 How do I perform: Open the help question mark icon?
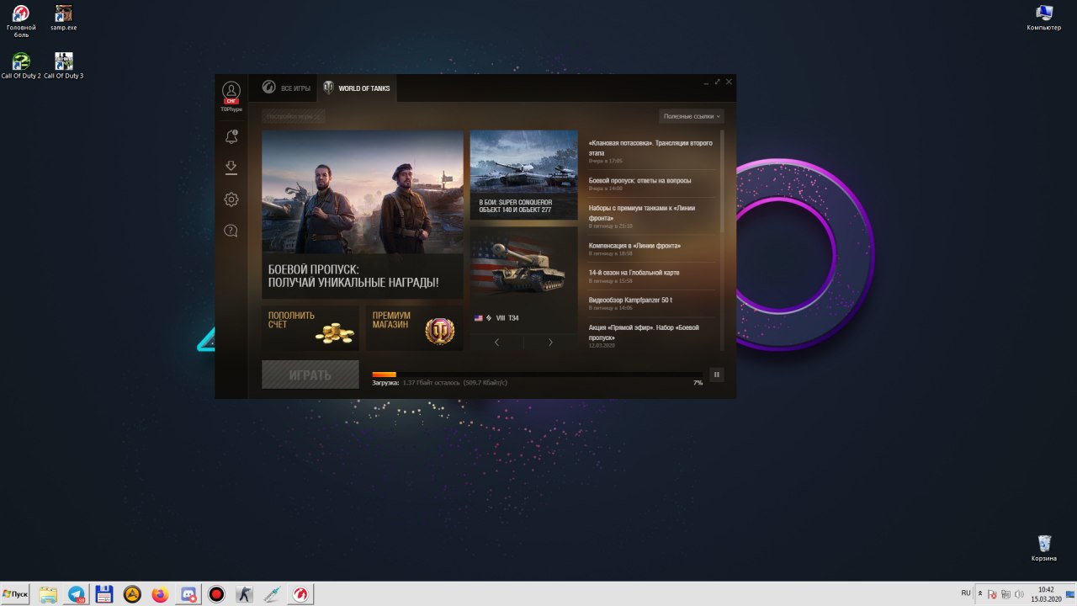click(231, 231)
